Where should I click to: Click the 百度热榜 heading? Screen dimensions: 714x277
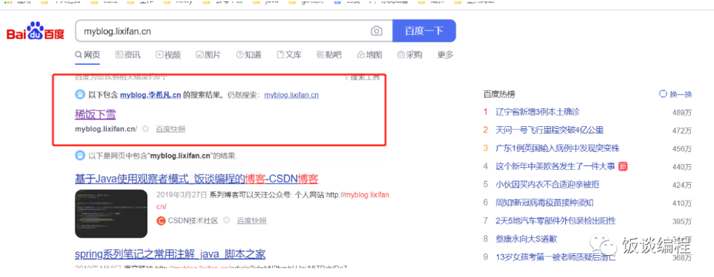coord(499,95)
